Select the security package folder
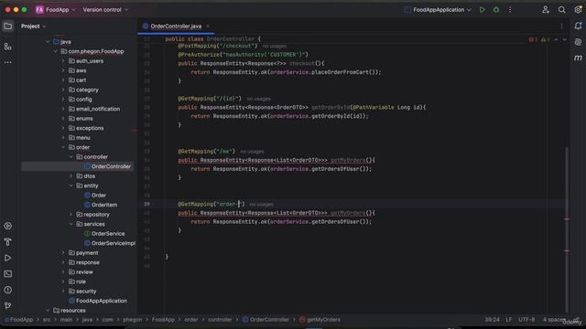The image size is (586, 329). (86, 292)
